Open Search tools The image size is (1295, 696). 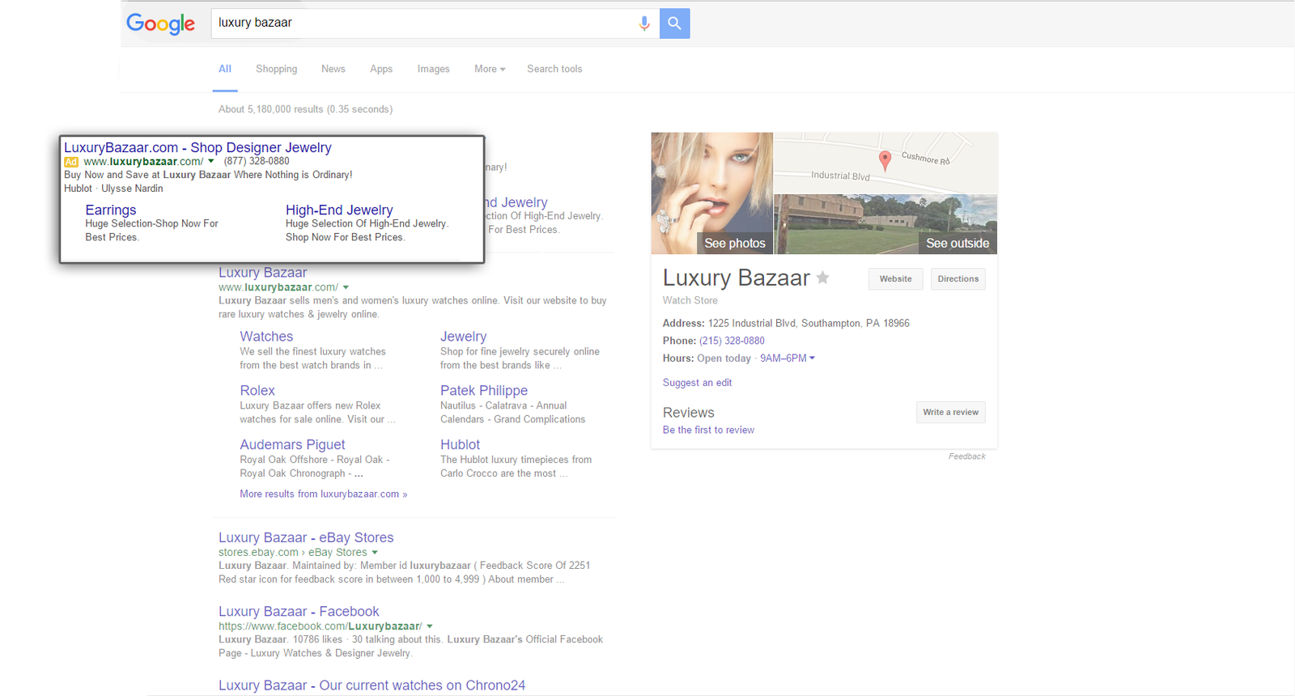pos(554,69)
